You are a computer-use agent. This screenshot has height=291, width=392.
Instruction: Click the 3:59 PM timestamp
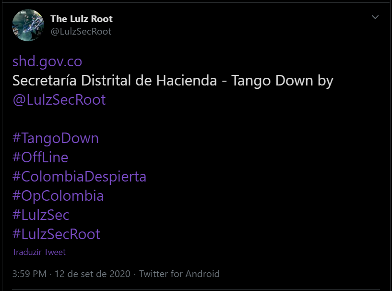(29, 274)
